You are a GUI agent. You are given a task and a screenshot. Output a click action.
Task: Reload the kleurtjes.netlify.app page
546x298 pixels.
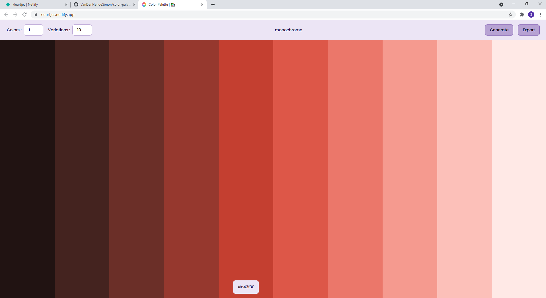point(24,15)
